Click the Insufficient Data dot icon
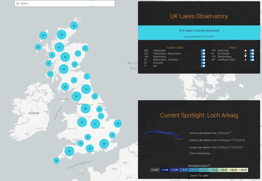 pyautogui.click(x=245, y=60)
